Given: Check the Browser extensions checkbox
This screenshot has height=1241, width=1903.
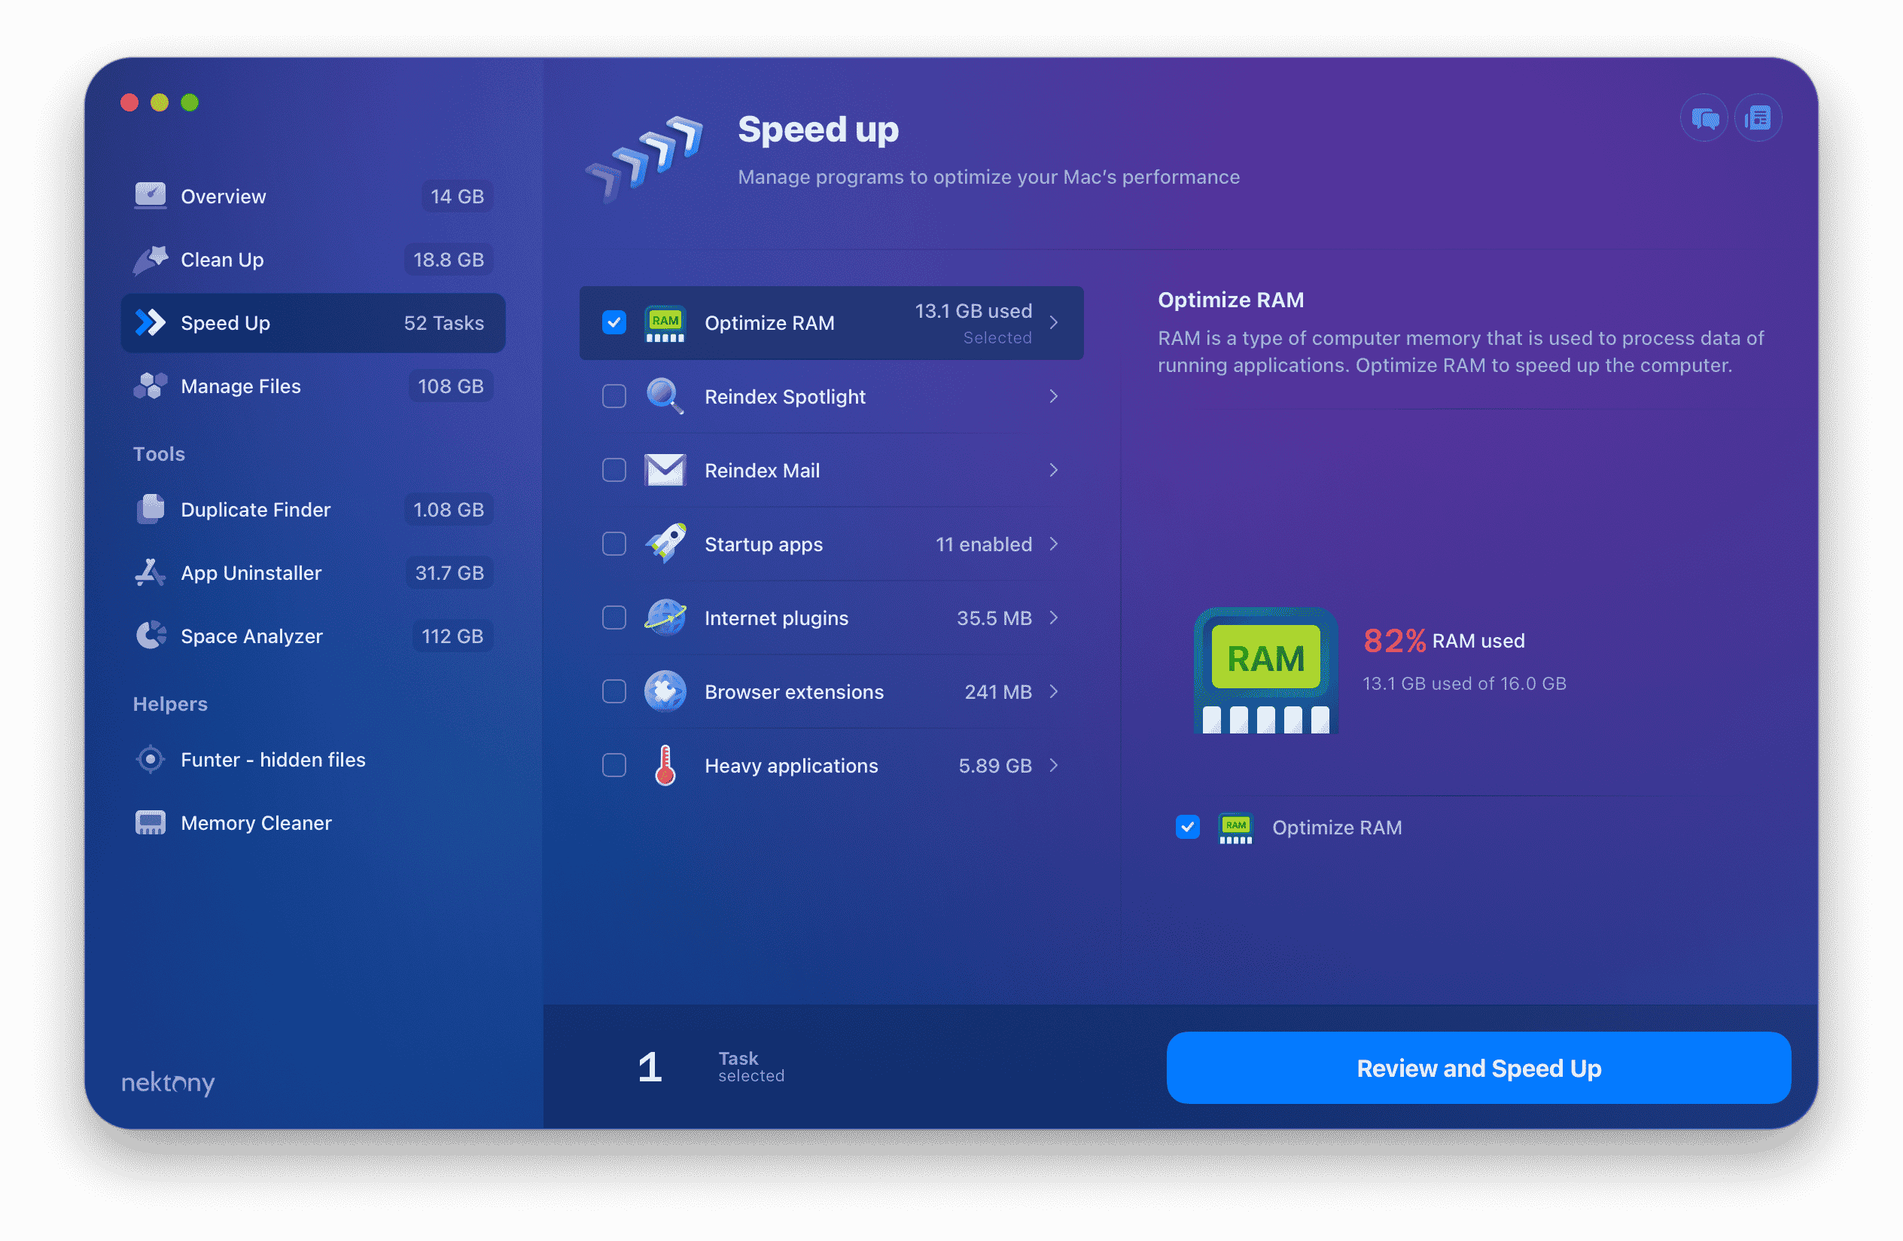Looking at the screenshot, I should tap(612, 691).
